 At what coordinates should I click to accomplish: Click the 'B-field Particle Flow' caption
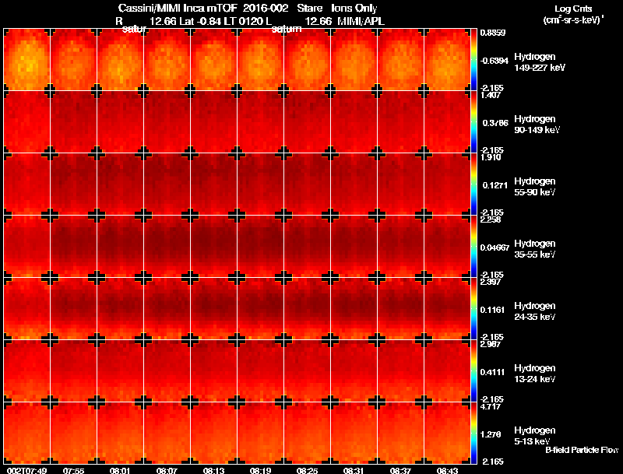[x=582, y=450]
